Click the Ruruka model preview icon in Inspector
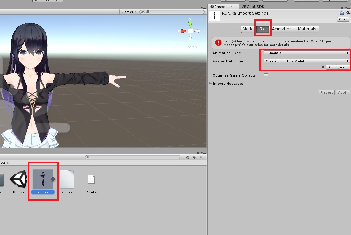This screenshot has width=351, height=235. tap(214, 16)
